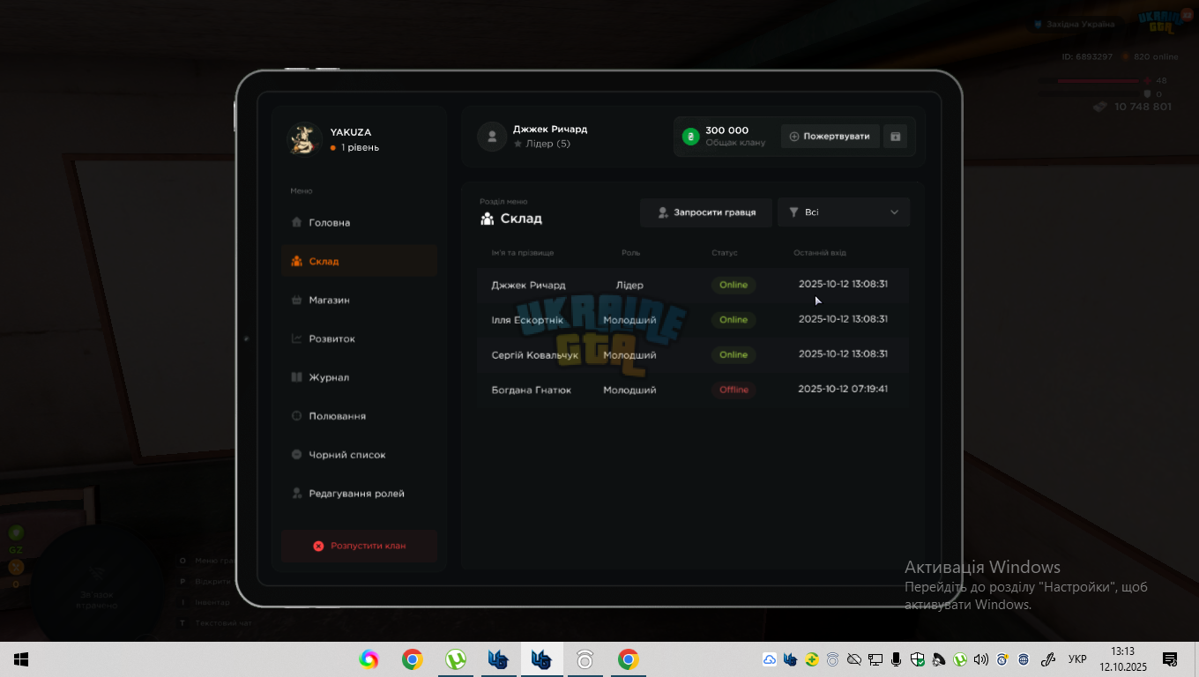Click the green hryvnia currency icon
This screenshot has width=1199, height=677.
pyautogui.click(x=690, y=137)
